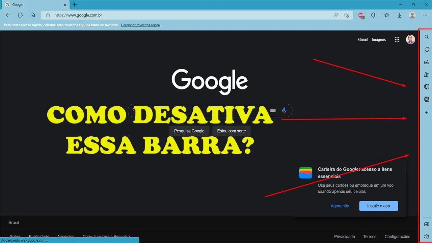
Task: Open the ad blocker extension icon
Action: [361, 15]
